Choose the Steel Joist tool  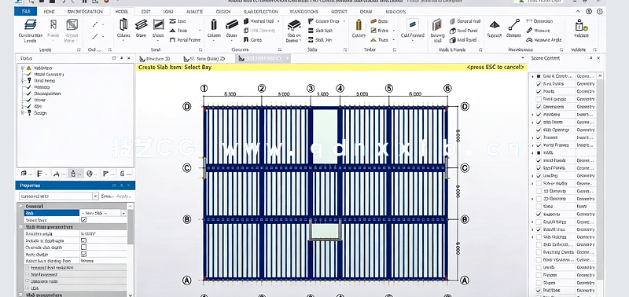[x=178, y=21]
